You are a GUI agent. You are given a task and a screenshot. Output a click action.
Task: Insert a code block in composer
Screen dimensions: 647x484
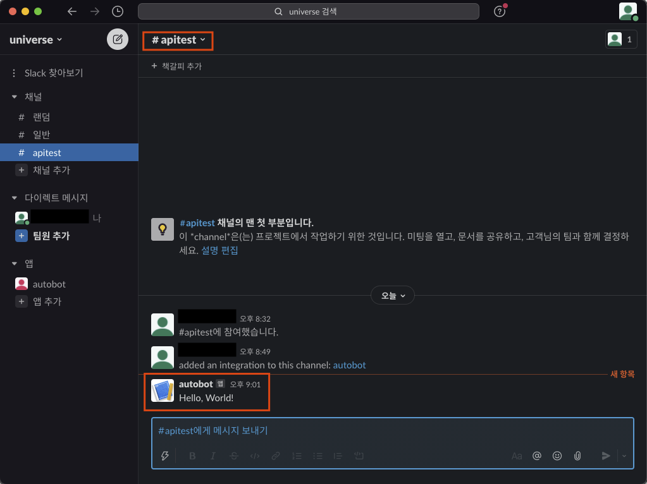coord(359,456)
